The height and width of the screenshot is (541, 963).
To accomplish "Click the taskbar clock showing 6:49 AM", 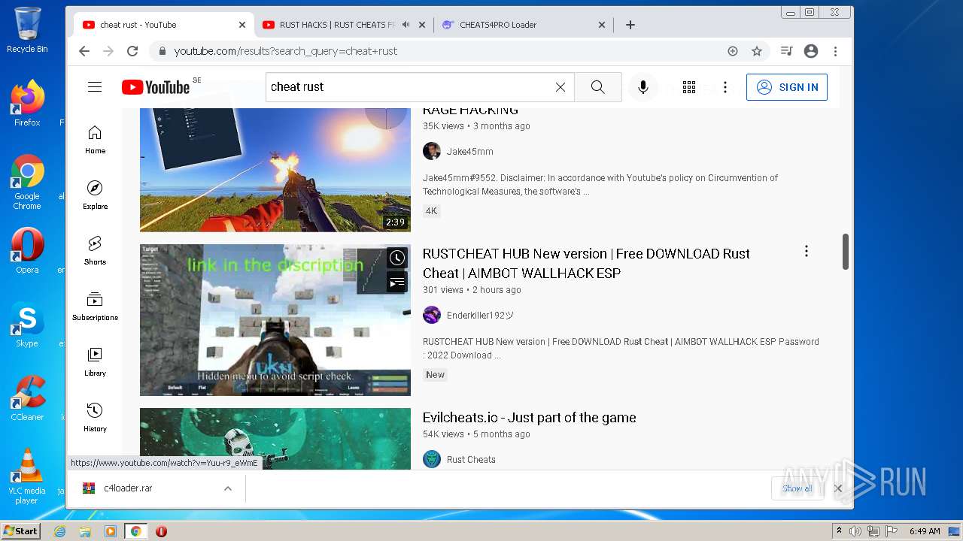I will (x=925, y=531).
